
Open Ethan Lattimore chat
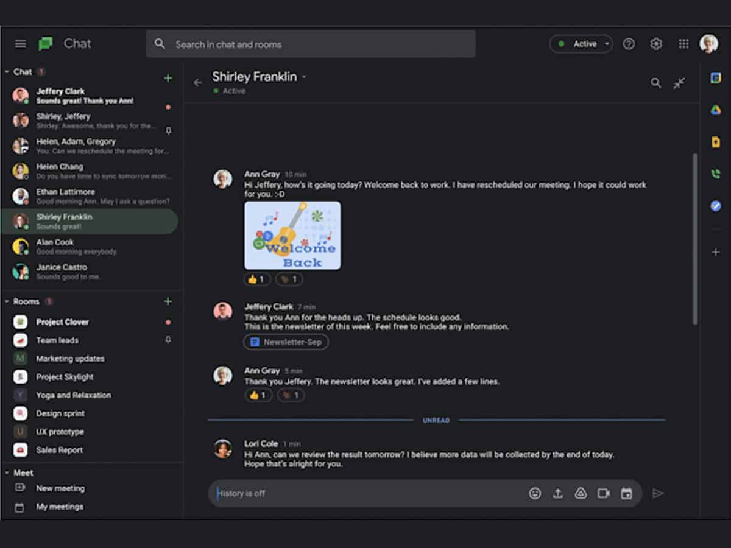pyautogui.click(x=90, y=196)
